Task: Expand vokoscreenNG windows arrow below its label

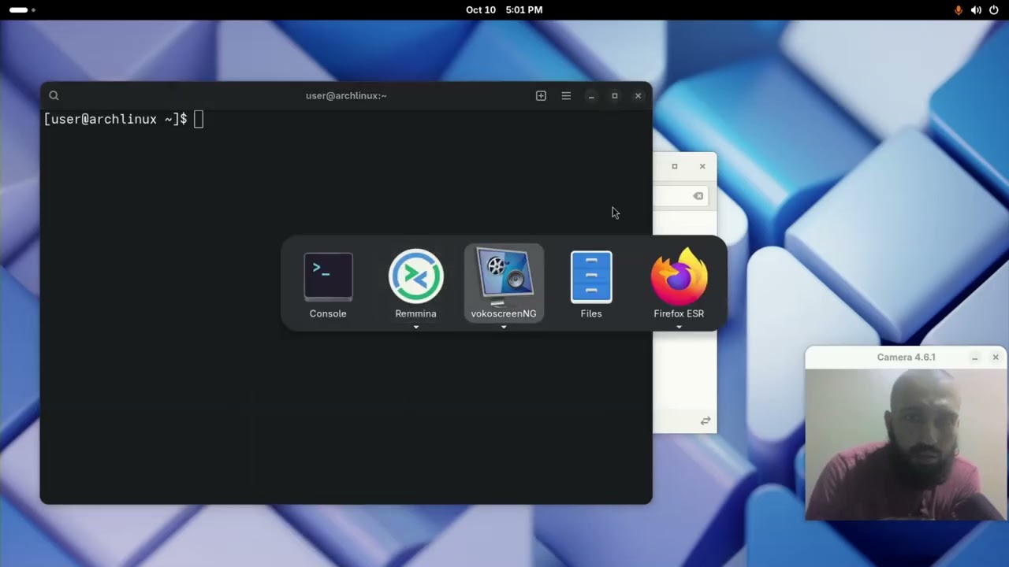Action: click(x=504, y=328)
